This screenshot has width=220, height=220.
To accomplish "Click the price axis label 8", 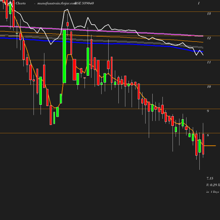I will 208,135.
